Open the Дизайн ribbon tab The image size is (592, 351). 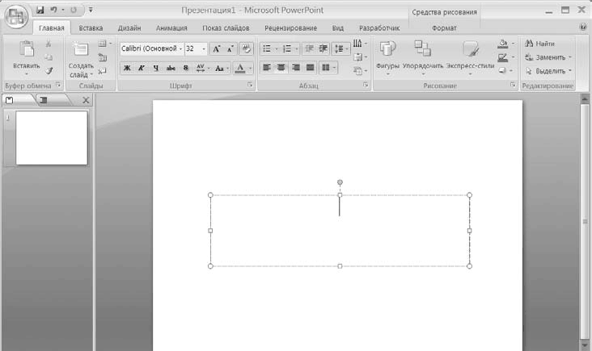[x=129, y=27]
